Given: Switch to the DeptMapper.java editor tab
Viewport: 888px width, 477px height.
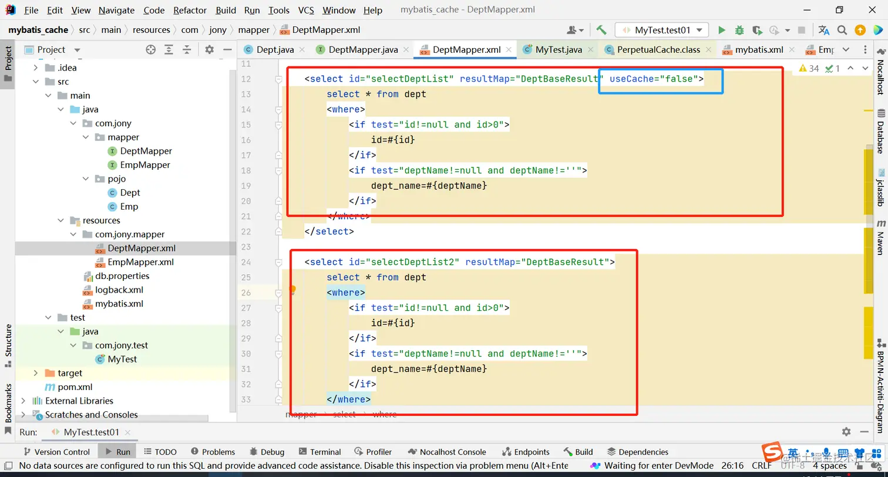Looking at the screenshot, I should [362, 50].
